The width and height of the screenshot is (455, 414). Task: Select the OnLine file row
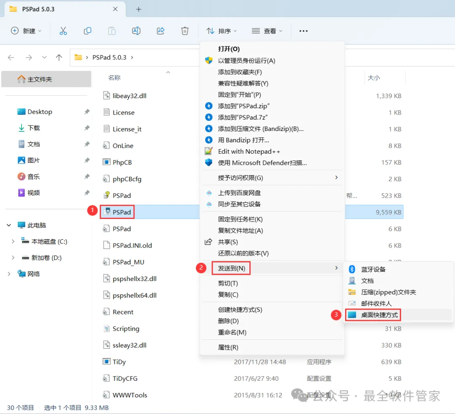(123, 145)
